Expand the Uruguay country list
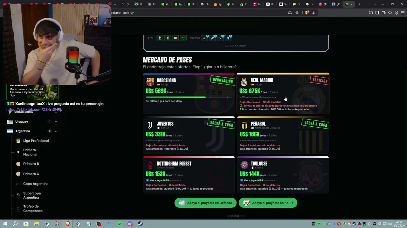The image size is (407, 228). (x=56, y=122)
